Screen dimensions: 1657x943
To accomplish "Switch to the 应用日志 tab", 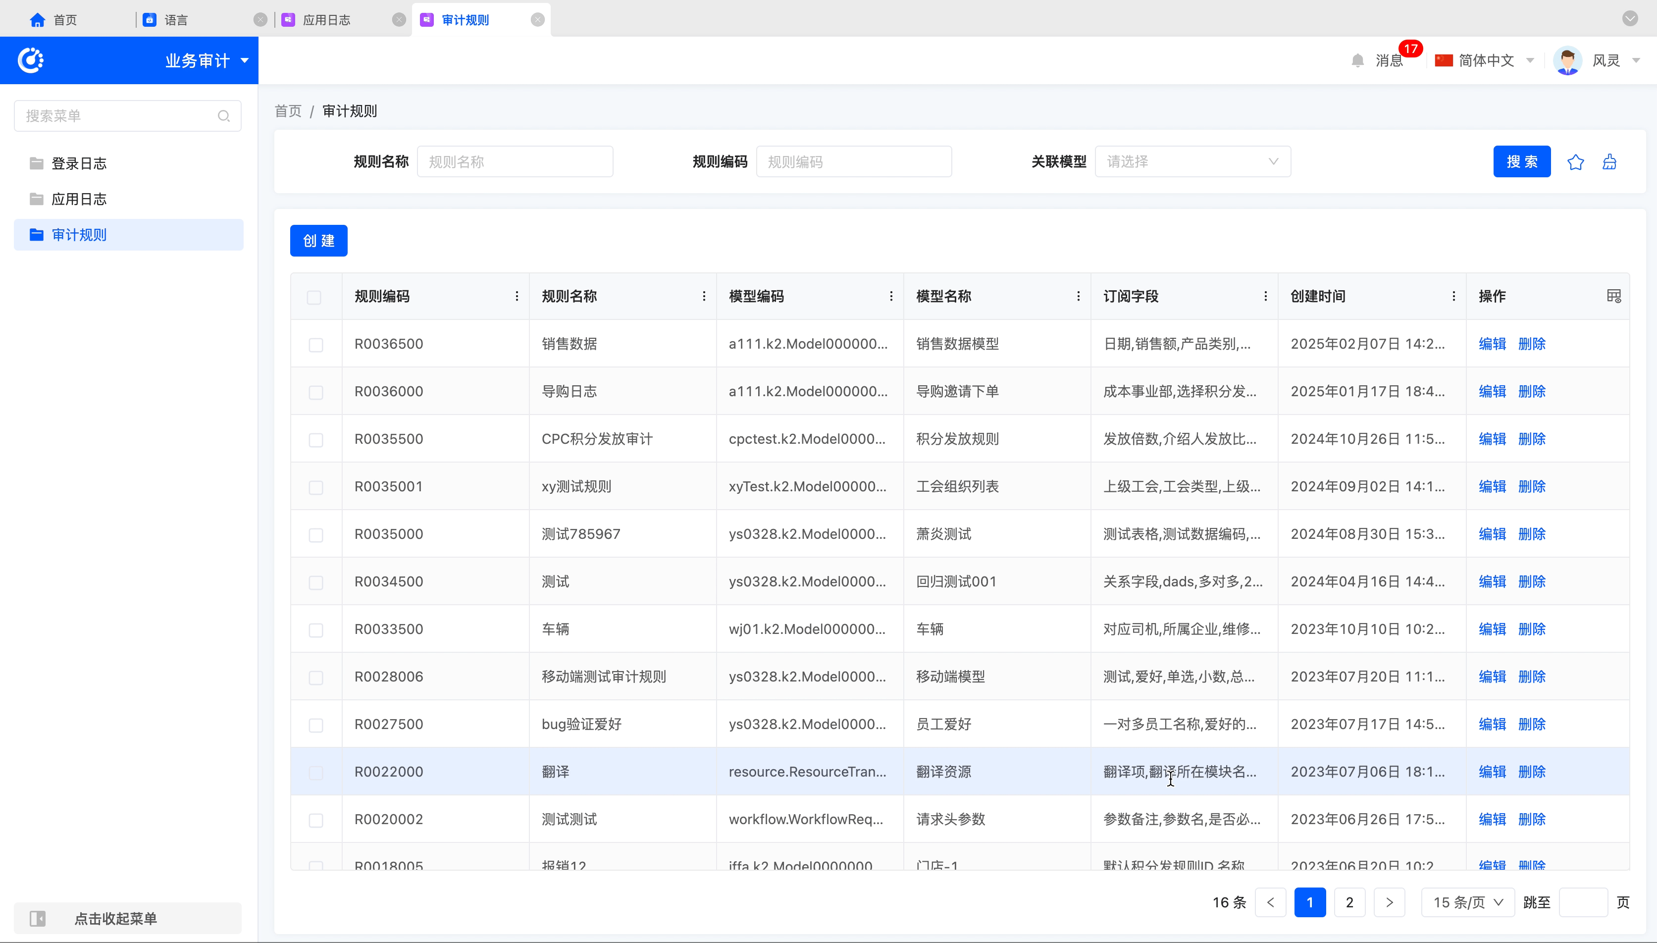I will click(x=326, y=20).
